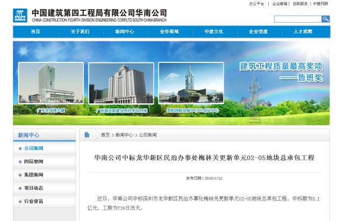Click the CSCEC company logo
This screenshot has width=344, height=221.
point(20,16)
